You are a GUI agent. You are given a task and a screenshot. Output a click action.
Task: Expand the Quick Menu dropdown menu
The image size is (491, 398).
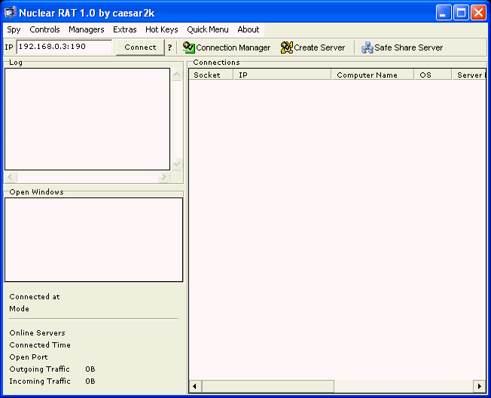(208, 30)
